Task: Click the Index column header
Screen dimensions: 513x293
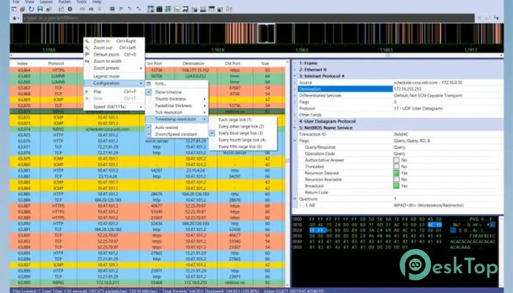Action: coord(22,64)
